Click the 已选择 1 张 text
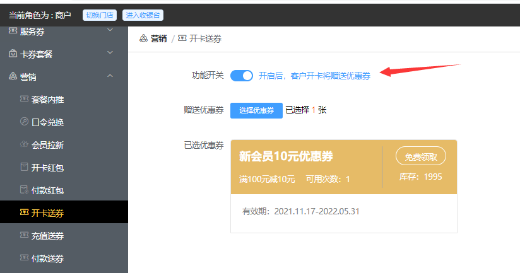The image size is (520, 273). click(x=306, y=110)
